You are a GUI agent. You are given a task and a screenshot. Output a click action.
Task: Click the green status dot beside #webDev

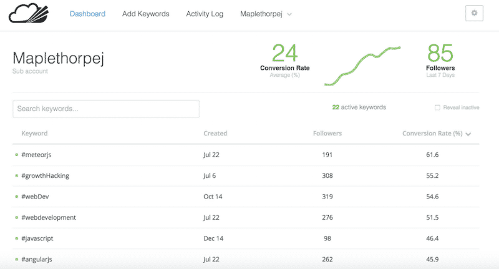[x=16, y=197]
